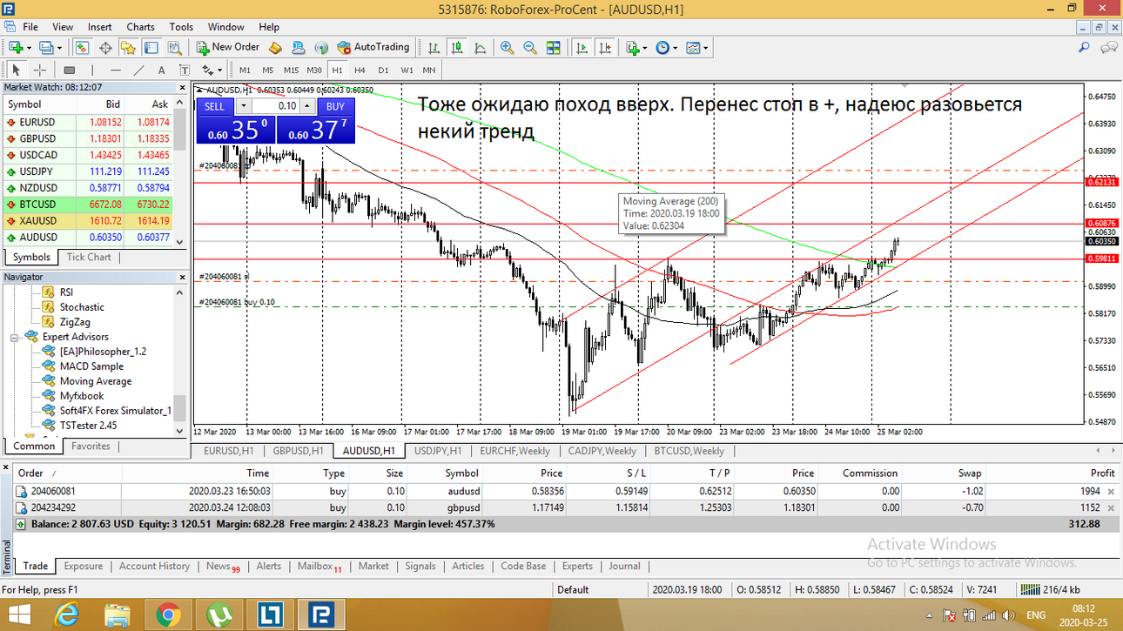Viewport: 1123px width, 631px height.
Task: Switch chart to bar chart type
Action: (x=434, y=47)
